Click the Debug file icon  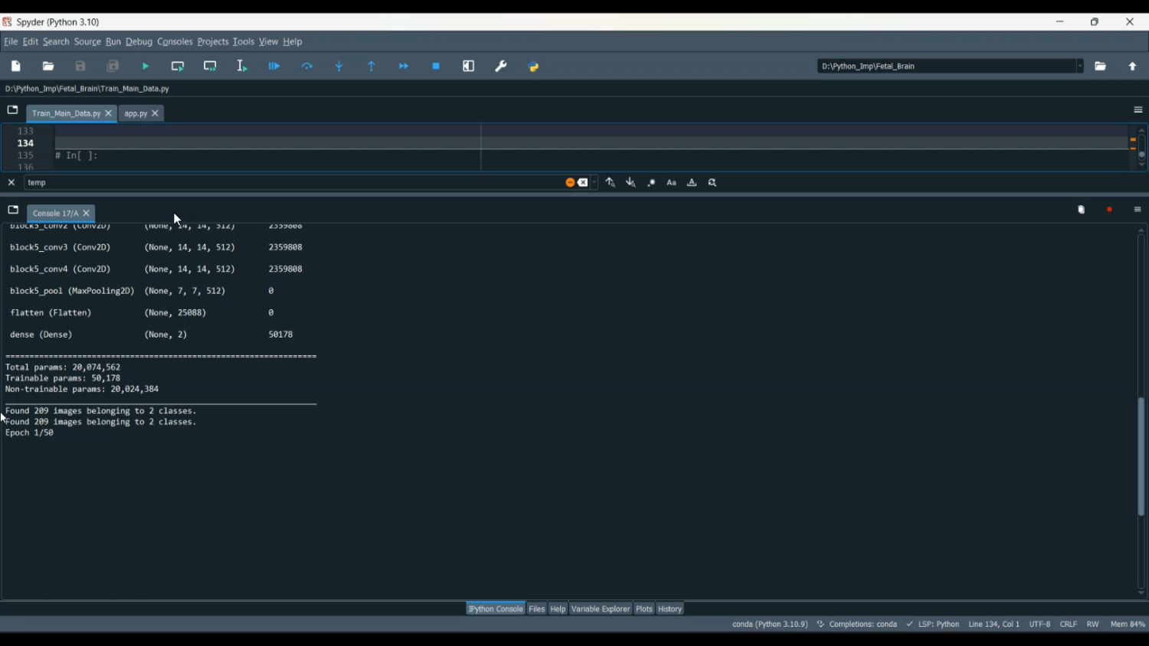tap(274, 67)
